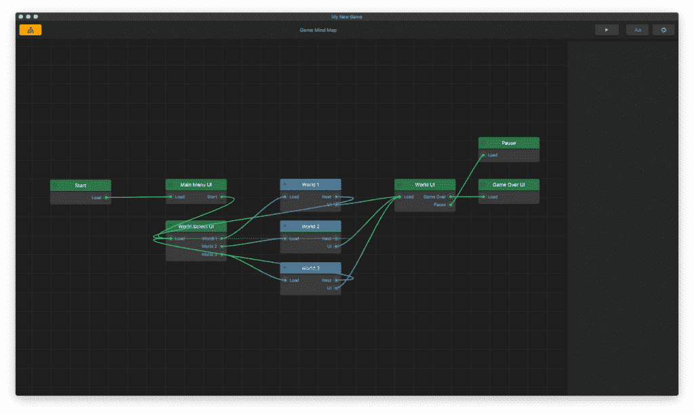
Task: Click the Game Over UI Load port
Action: pos(483,196)
